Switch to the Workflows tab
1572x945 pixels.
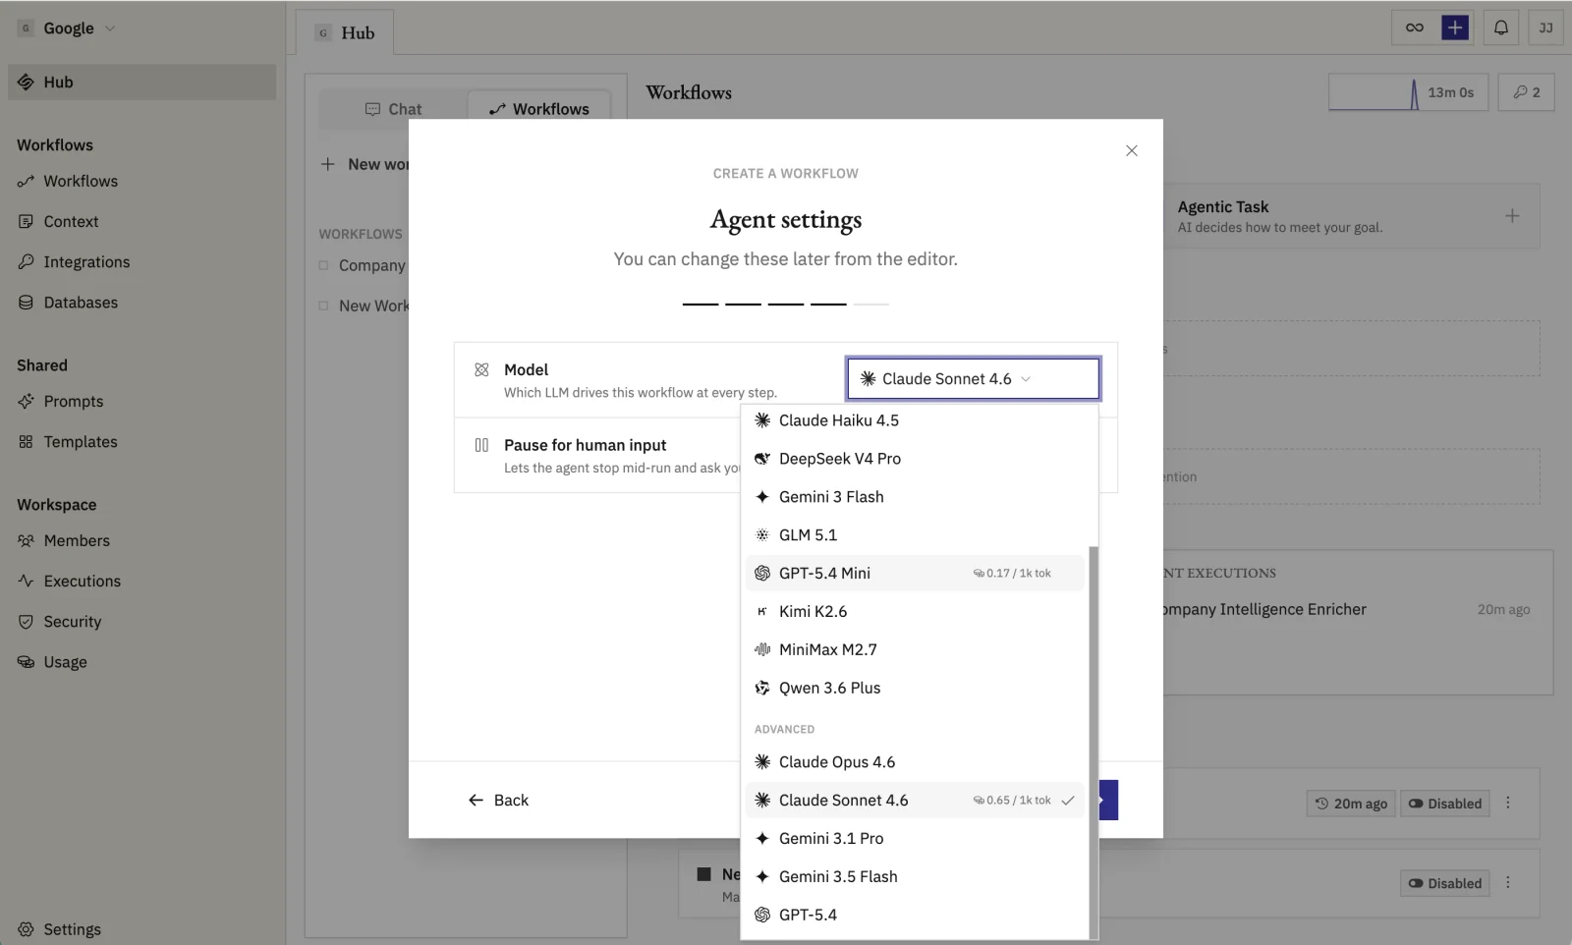coord(539,109)
